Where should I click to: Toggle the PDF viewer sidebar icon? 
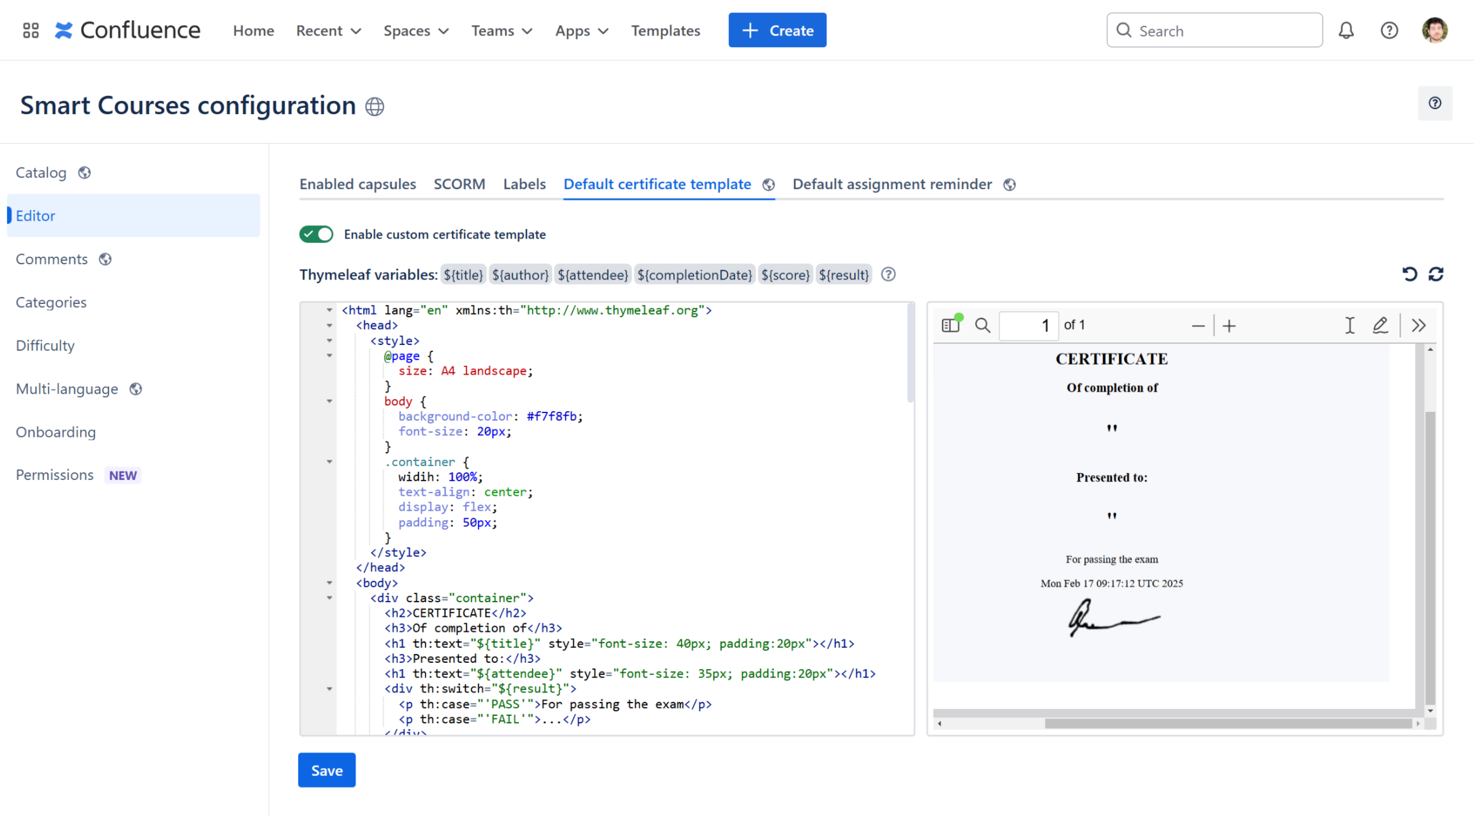tap(950, 325)
